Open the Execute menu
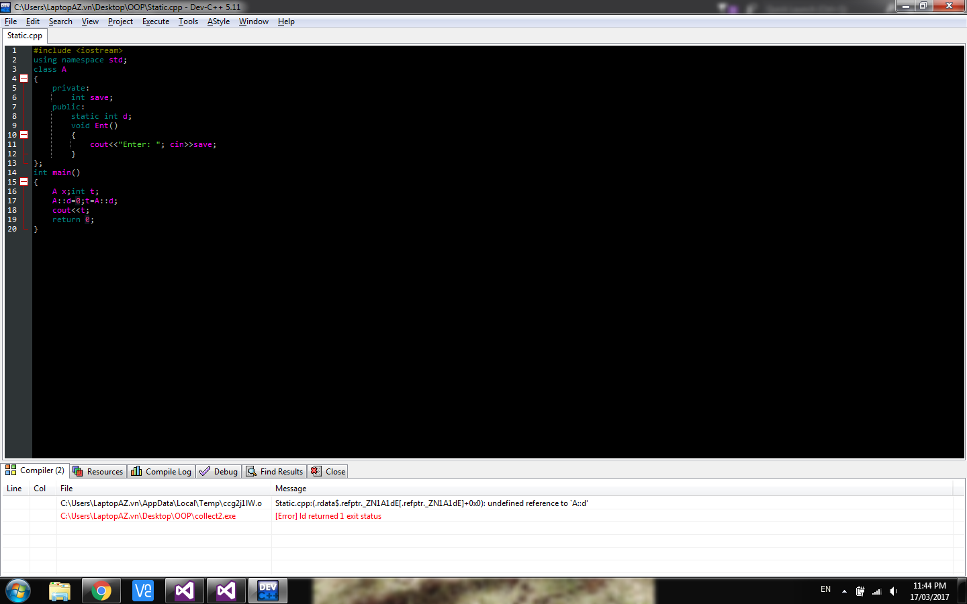This screenshot has width=967, height=604. pyautogui.click(x=155, y=21)
